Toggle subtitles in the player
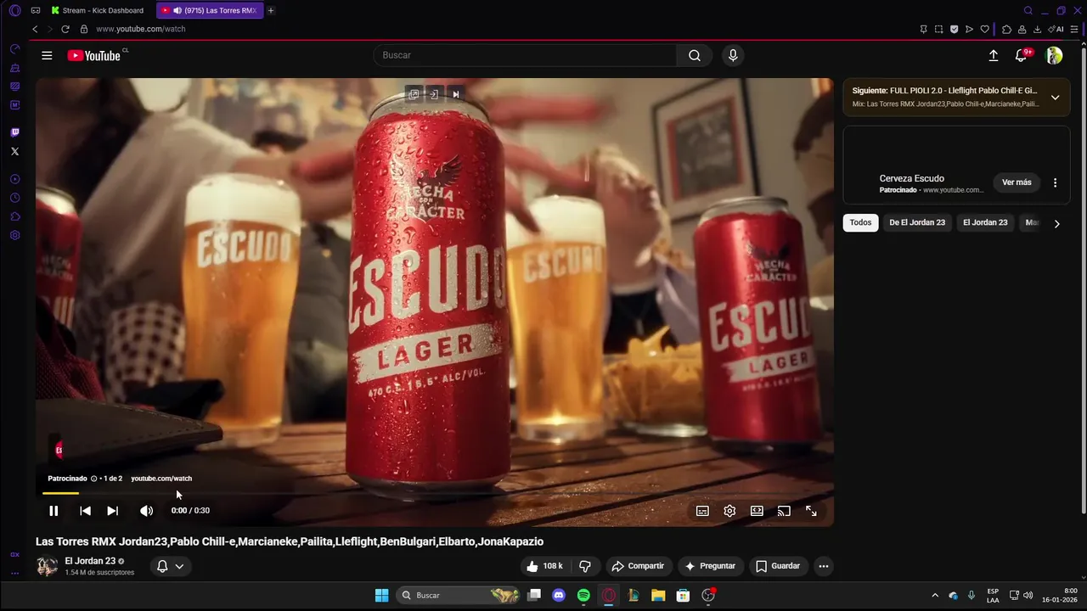This screenshot has width=1087, height=611. click(x=702, y=511)
